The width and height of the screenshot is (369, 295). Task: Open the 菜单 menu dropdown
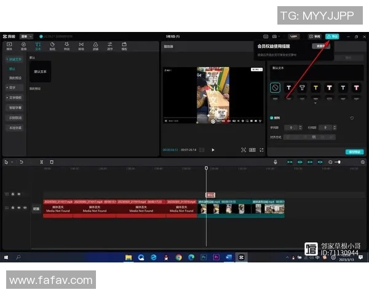pyautogui.click(x=26, y=36)
